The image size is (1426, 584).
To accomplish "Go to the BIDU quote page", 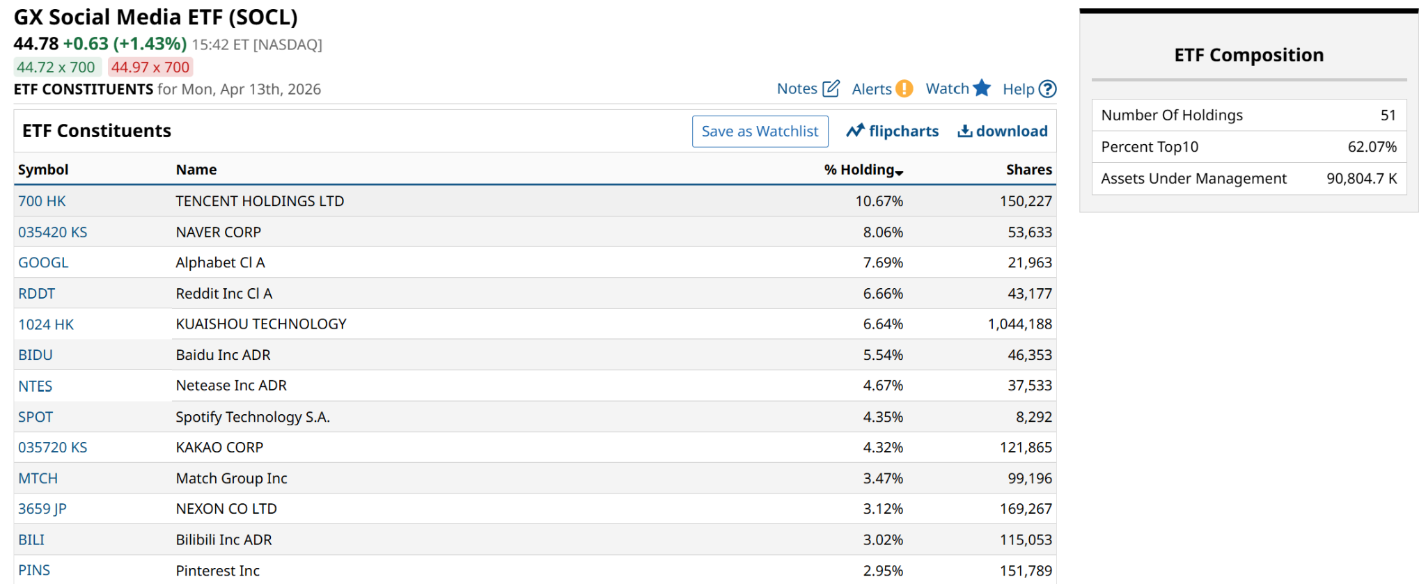I will click(36, 355).
